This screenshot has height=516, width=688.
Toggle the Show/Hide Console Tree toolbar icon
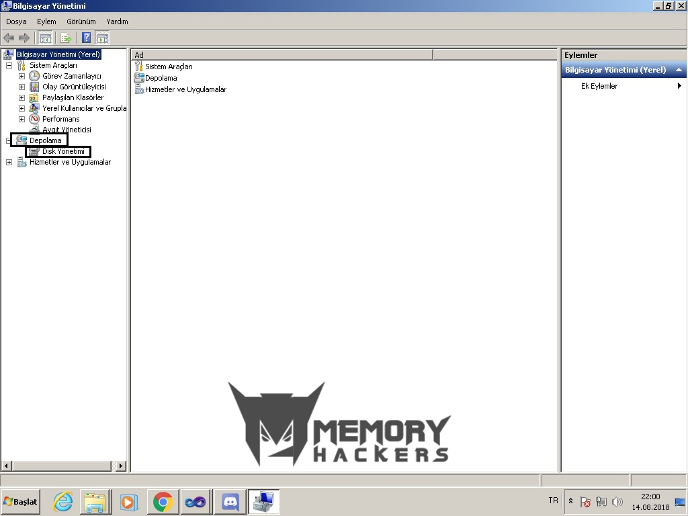tap(45, 38)
